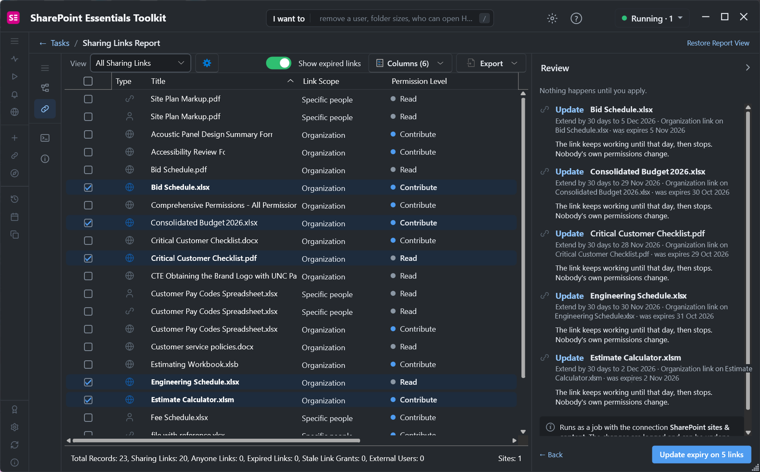Open the All Sharing Links view dropdown

pos(141,63)
